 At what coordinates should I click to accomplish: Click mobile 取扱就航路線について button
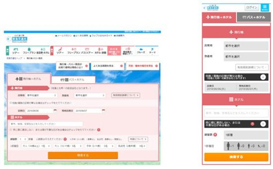[252, 67]
